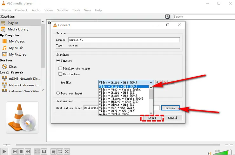Click the playlist Search field
Screen dimensions: 235x155
(204, 16)
